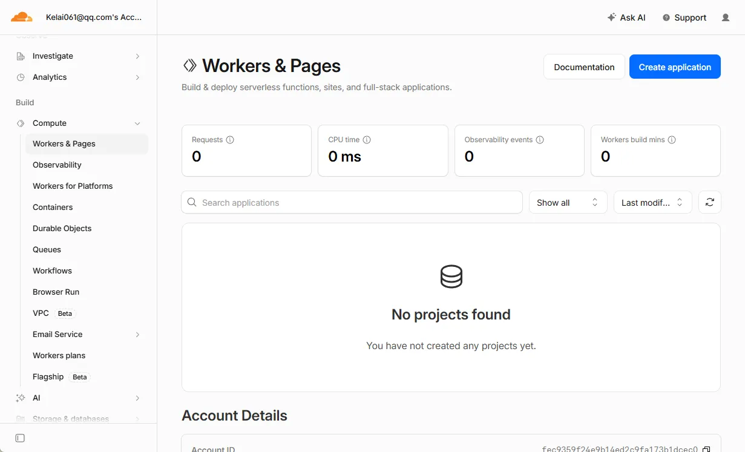Image resolution: width=745 pixels, height=452 pixels.
Task: Click the Create application button
Action: [675, 67]
